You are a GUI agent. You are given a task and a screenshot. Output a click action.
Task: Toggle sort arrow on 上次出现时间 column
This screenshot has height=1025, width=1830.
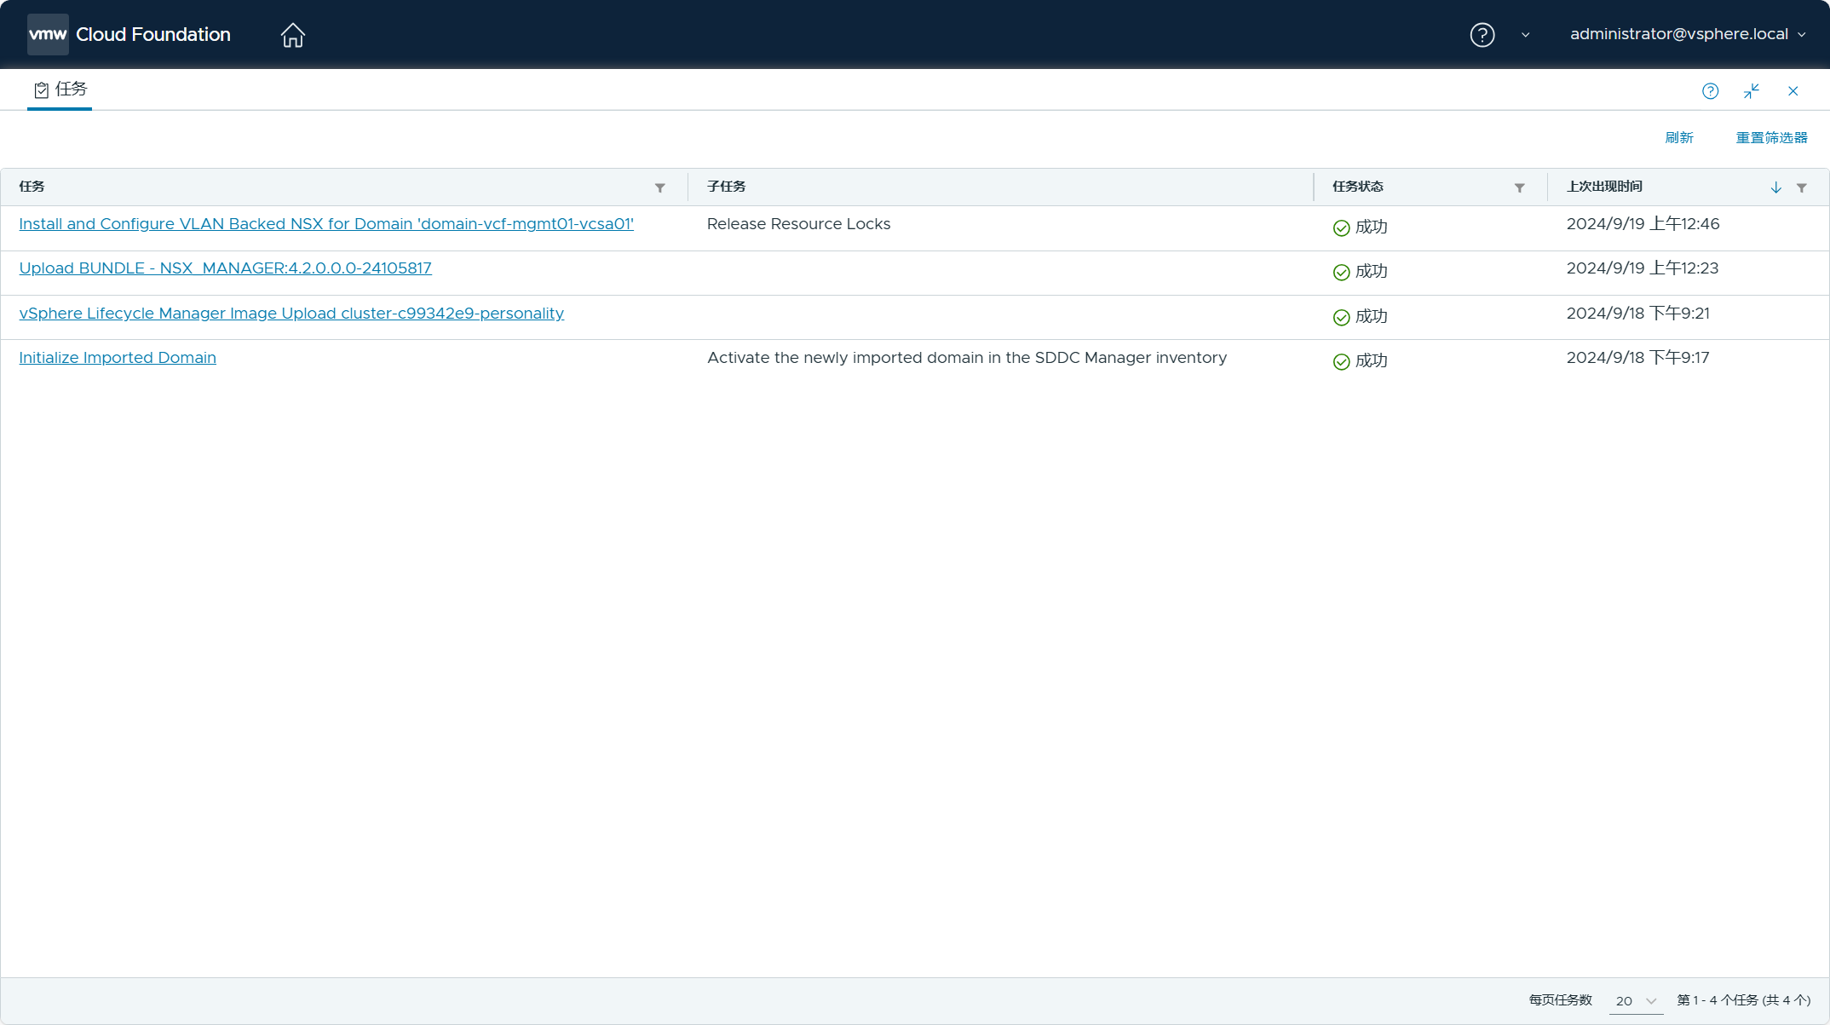[x=1775, y=187]
